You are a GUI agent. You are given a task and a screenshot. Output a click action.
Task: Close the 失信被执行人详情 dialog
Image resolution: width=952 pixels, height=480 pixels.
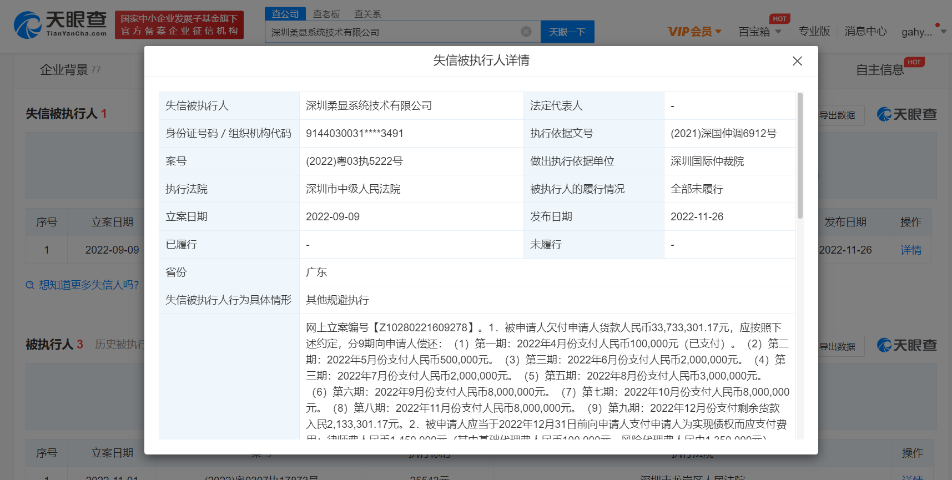point(797,61)
